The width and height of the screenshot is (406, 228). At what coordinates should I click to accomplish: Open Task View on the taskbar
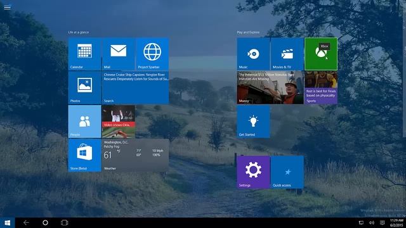pos(64,222)
